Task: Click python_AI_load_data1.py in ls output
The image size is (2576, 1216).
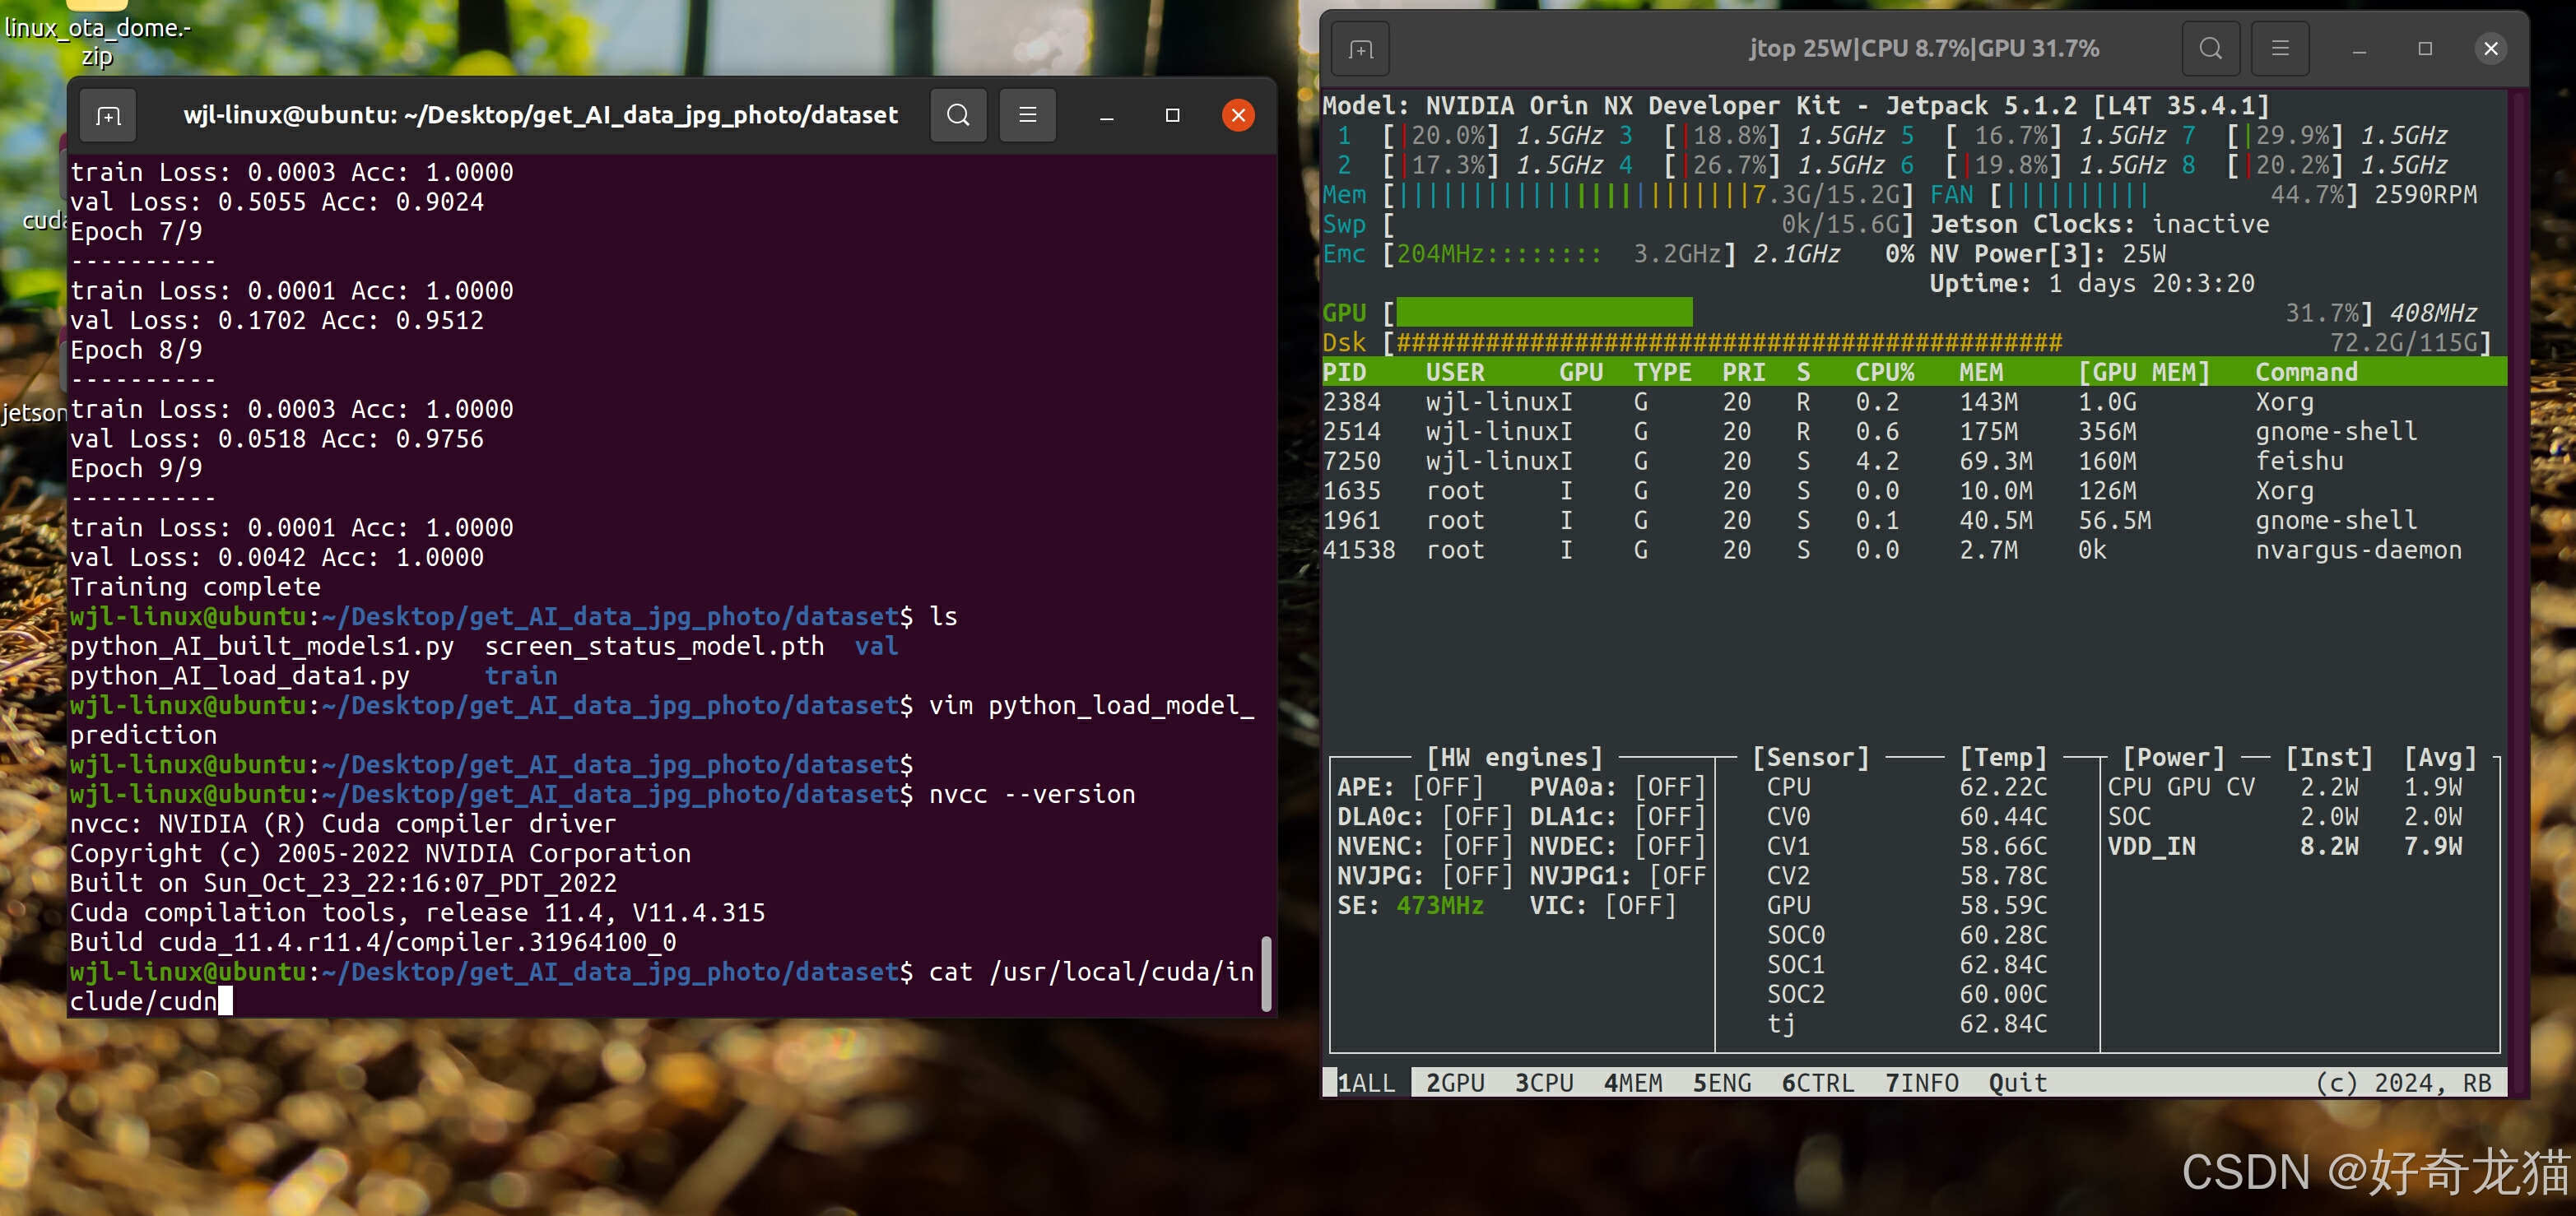Action: coord(240,676)
